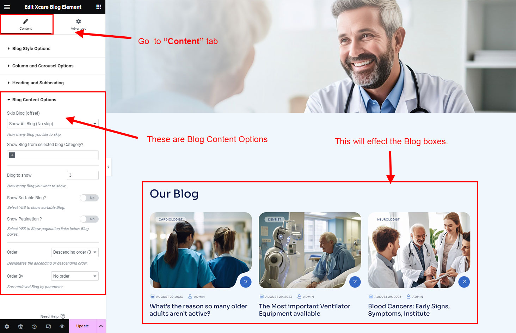This screenshot has height=333, width=516.
Task: Click the Update button
Action: 82,326
